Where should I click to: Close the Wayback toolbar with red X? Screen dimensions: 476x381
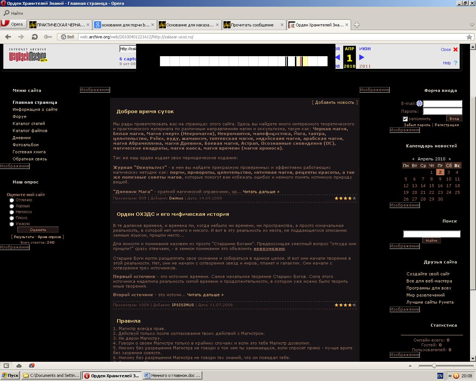coord(456,49)
